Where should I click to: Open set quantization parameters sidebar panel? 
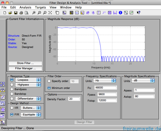click(x=3, y=97)
